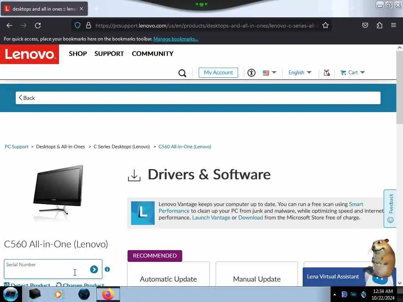This screenshot has height=302, width=403.
Task: Click the Feedback smiley icon
Action: [x=390, y=220]
